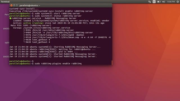Click 'CGroup: /system.slice/rabbitmq-server.service' line
Screen dimensions: 180x101
[42, 28]
